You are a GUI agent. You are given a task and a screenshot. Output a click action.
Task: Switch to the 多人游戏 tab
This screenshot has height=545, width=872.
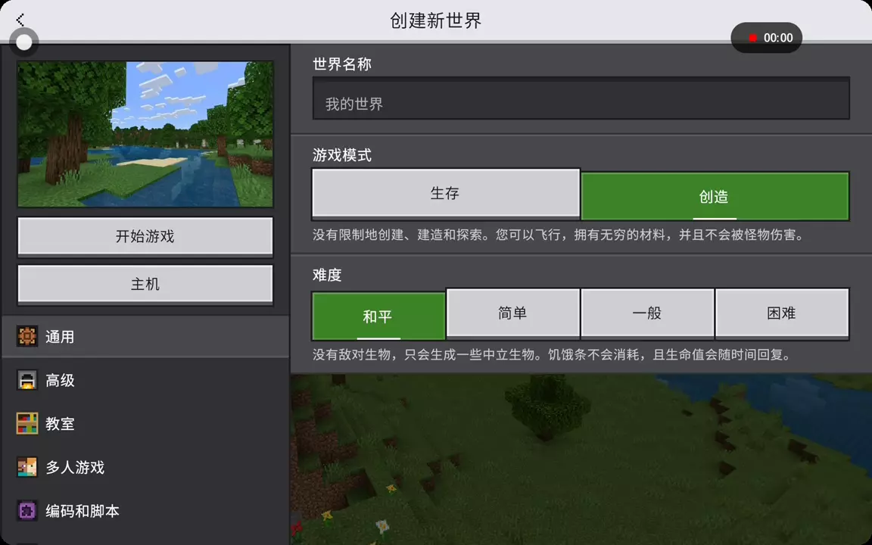[145, 467]
